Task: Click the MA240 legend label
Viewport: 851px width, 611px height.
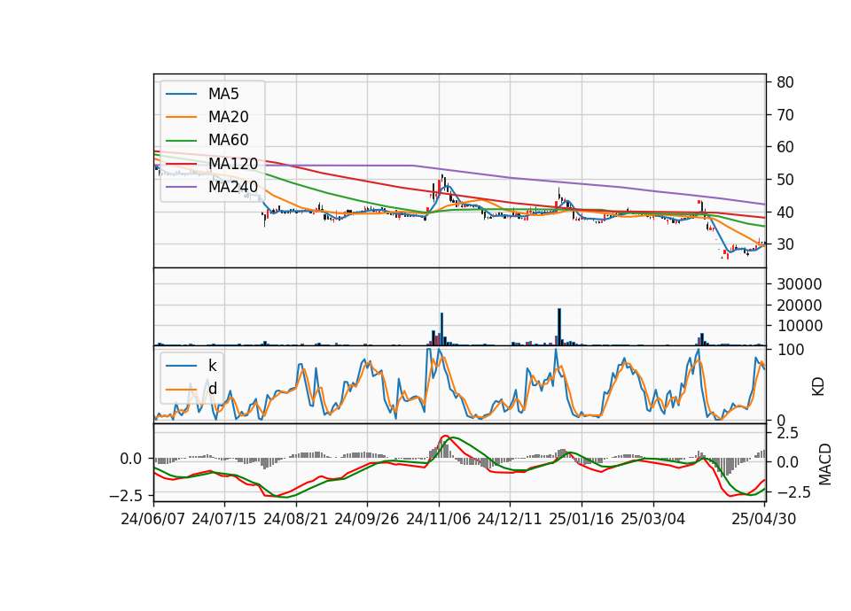Action: pyautogui.click(x=233, y=187)
